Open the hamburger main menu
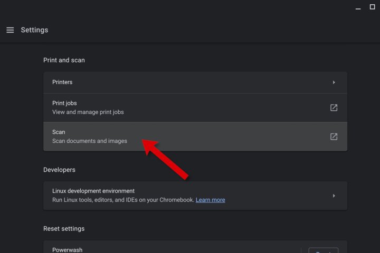The image size is (380, 253). [10, 30]
